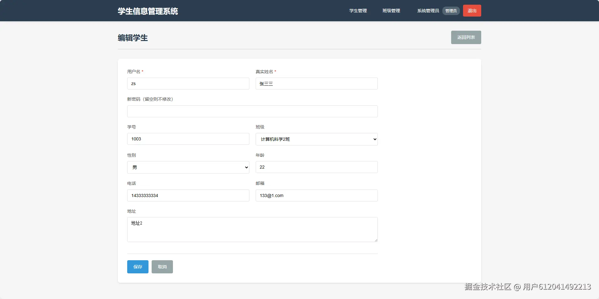The image size is (599, 299).
Task: Focus the 用户名 field containing zs
Action: click(188, 83)
